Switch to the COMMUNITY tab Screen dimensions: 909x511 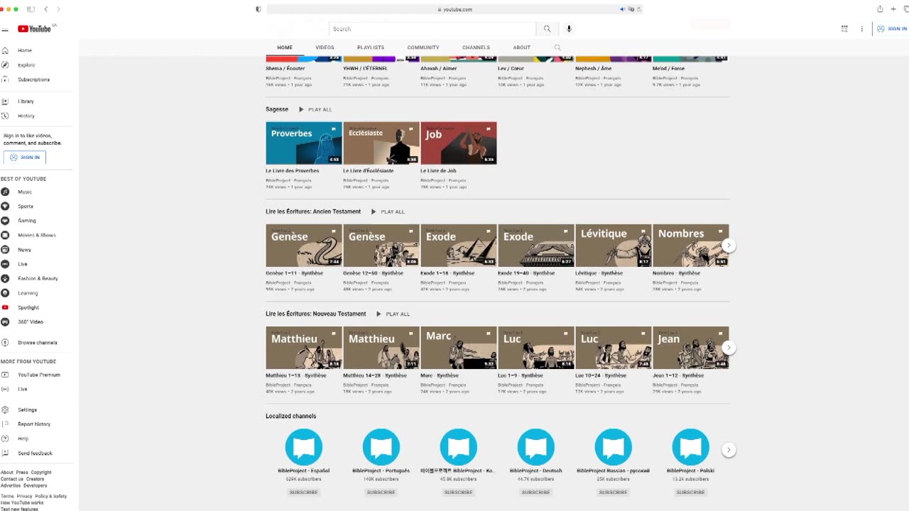[423, 48]
